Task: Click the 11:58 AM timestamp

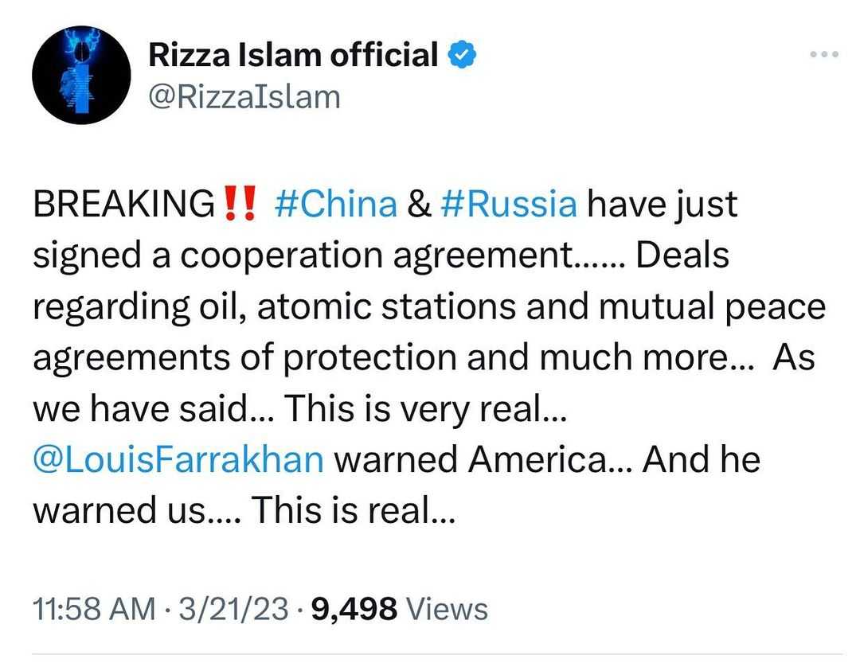Action: [94, 610]
